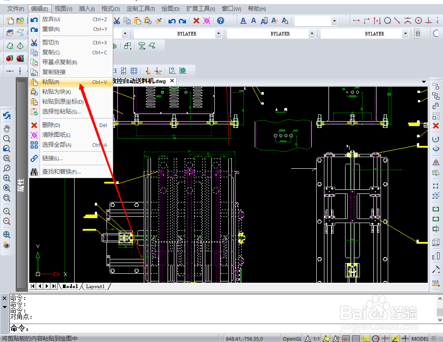443x342 pixels.
Task: Click the first-tab navigation arrow button
Action: (33, 286)
